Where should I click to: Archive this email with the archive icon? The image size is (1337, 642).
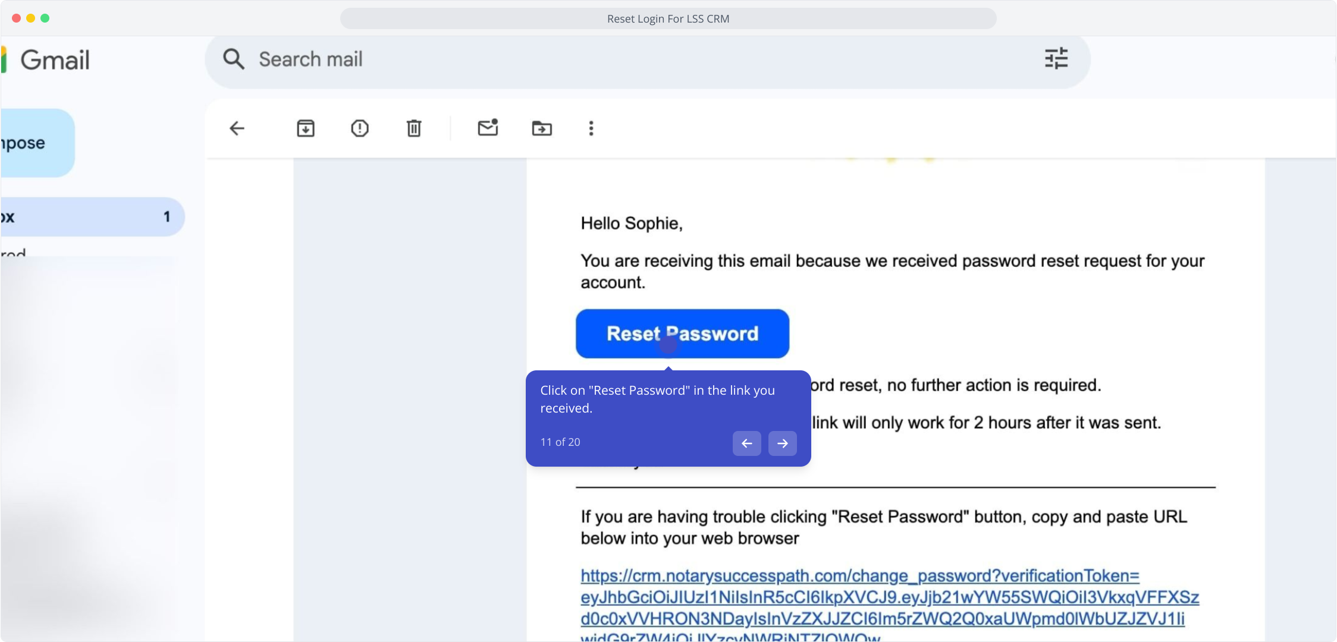[x=306, y=128]
